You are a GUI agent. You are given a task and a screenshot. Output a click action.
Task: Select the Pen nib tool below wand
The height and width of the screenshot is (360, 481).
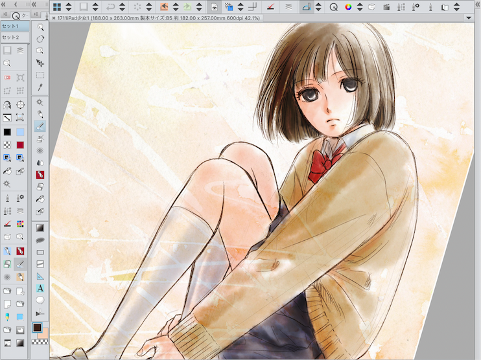point(40,115)
